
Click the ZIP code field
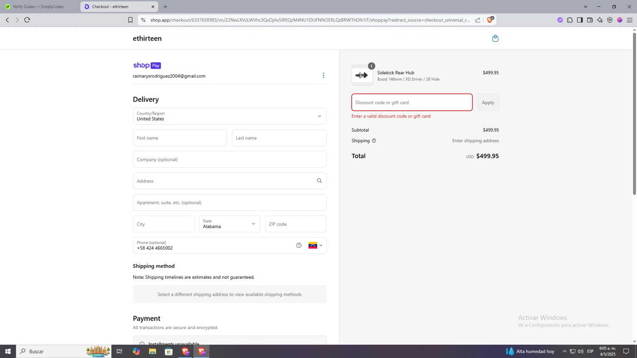coord(296,224)
